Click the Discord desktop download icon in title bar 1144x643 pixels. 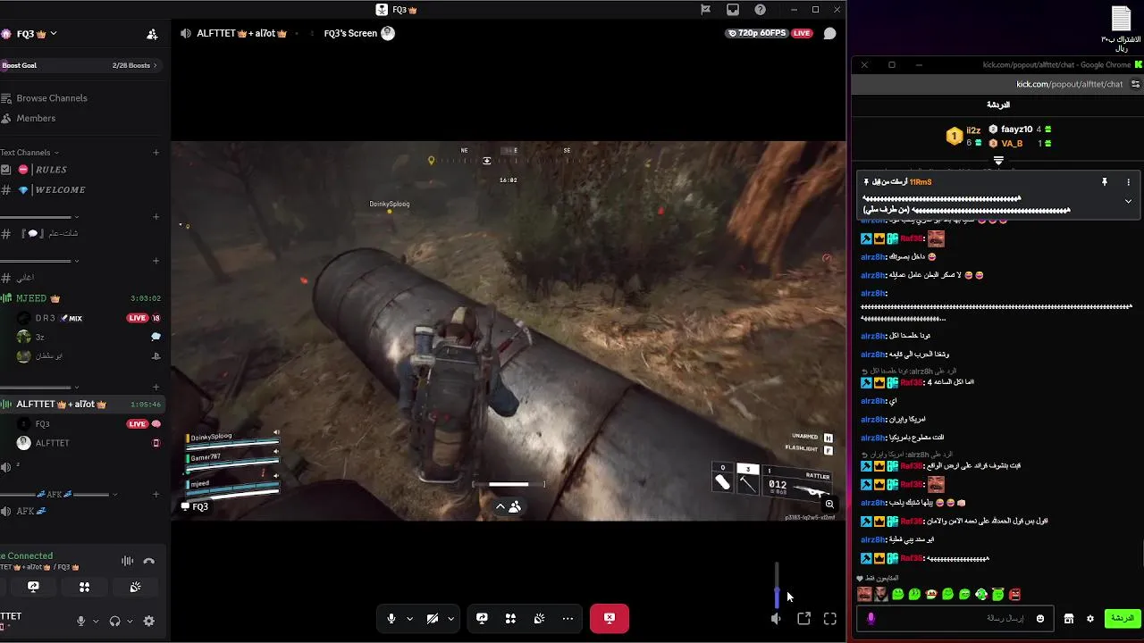coord(733,10)
